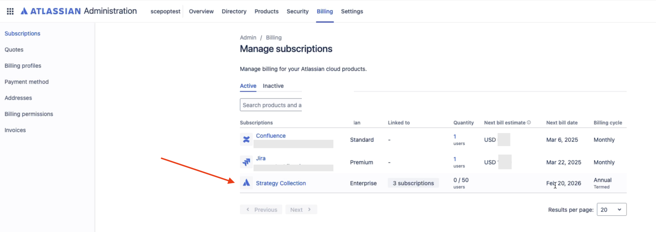Click the Admin breadcrumb link

pos(248,38)
